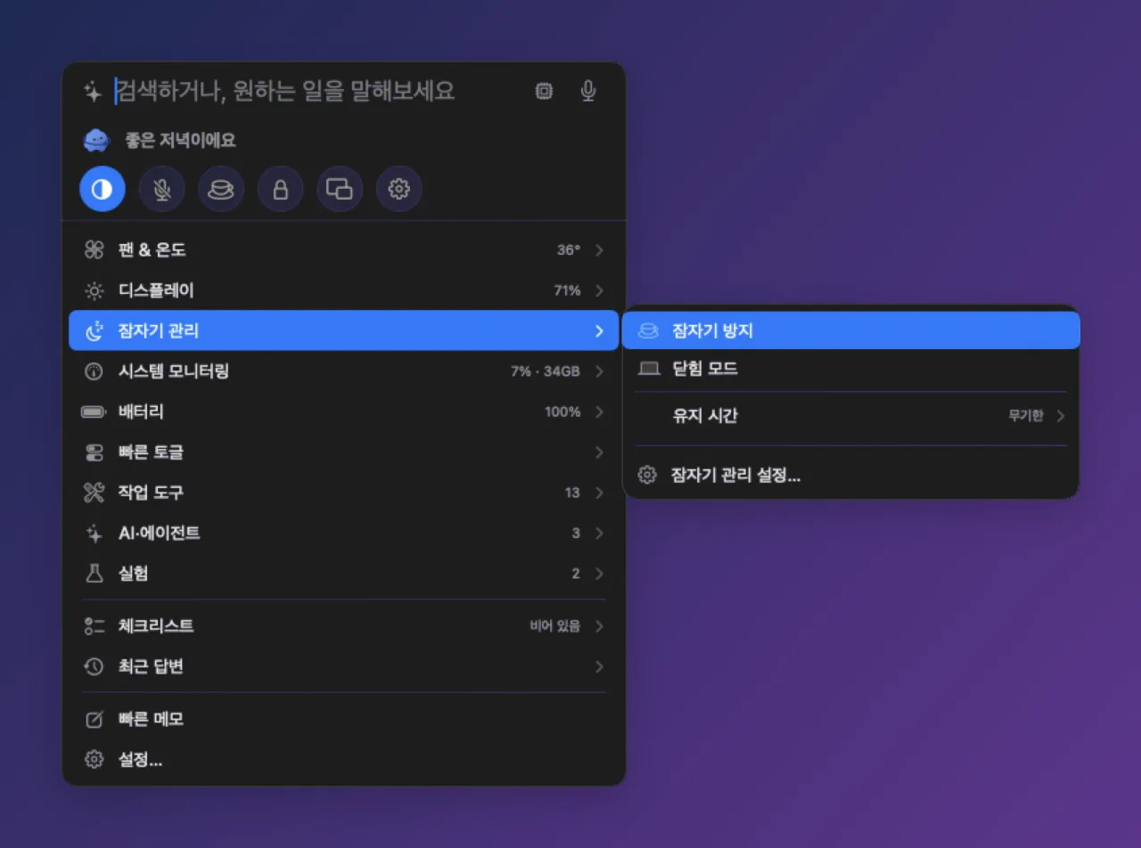Click the toggle switches icon next to 빠른 토글
The width and height of the screenshot is (1141, 848).
[x=94, y=453]
